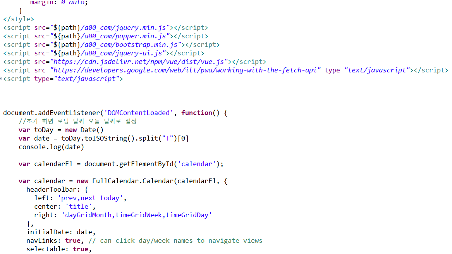Image resolution: width=452 pixels, height=254 pixels.
Task: Click the new FullCalendar.Calendar line
Action: coord(123,181)
